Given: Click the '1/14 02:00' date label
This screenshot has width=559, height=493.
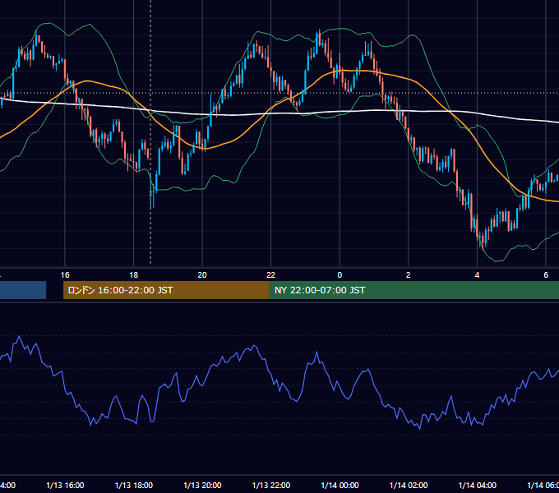Looking at the screenshot, I should [409, 485].
